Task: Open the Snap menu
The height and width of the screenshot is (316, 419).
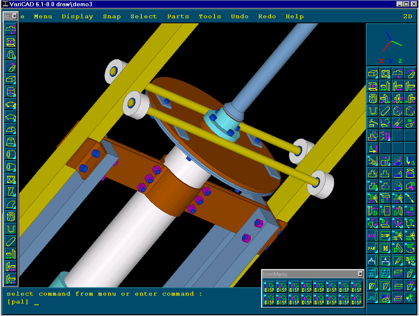Action: (x=112, y=17)
